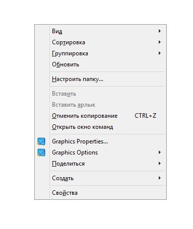Image resolution: width=193 pixels, height=229 pixels.
Task: Click the CTRL+Z shortcut label
Action: coord(146,116)
